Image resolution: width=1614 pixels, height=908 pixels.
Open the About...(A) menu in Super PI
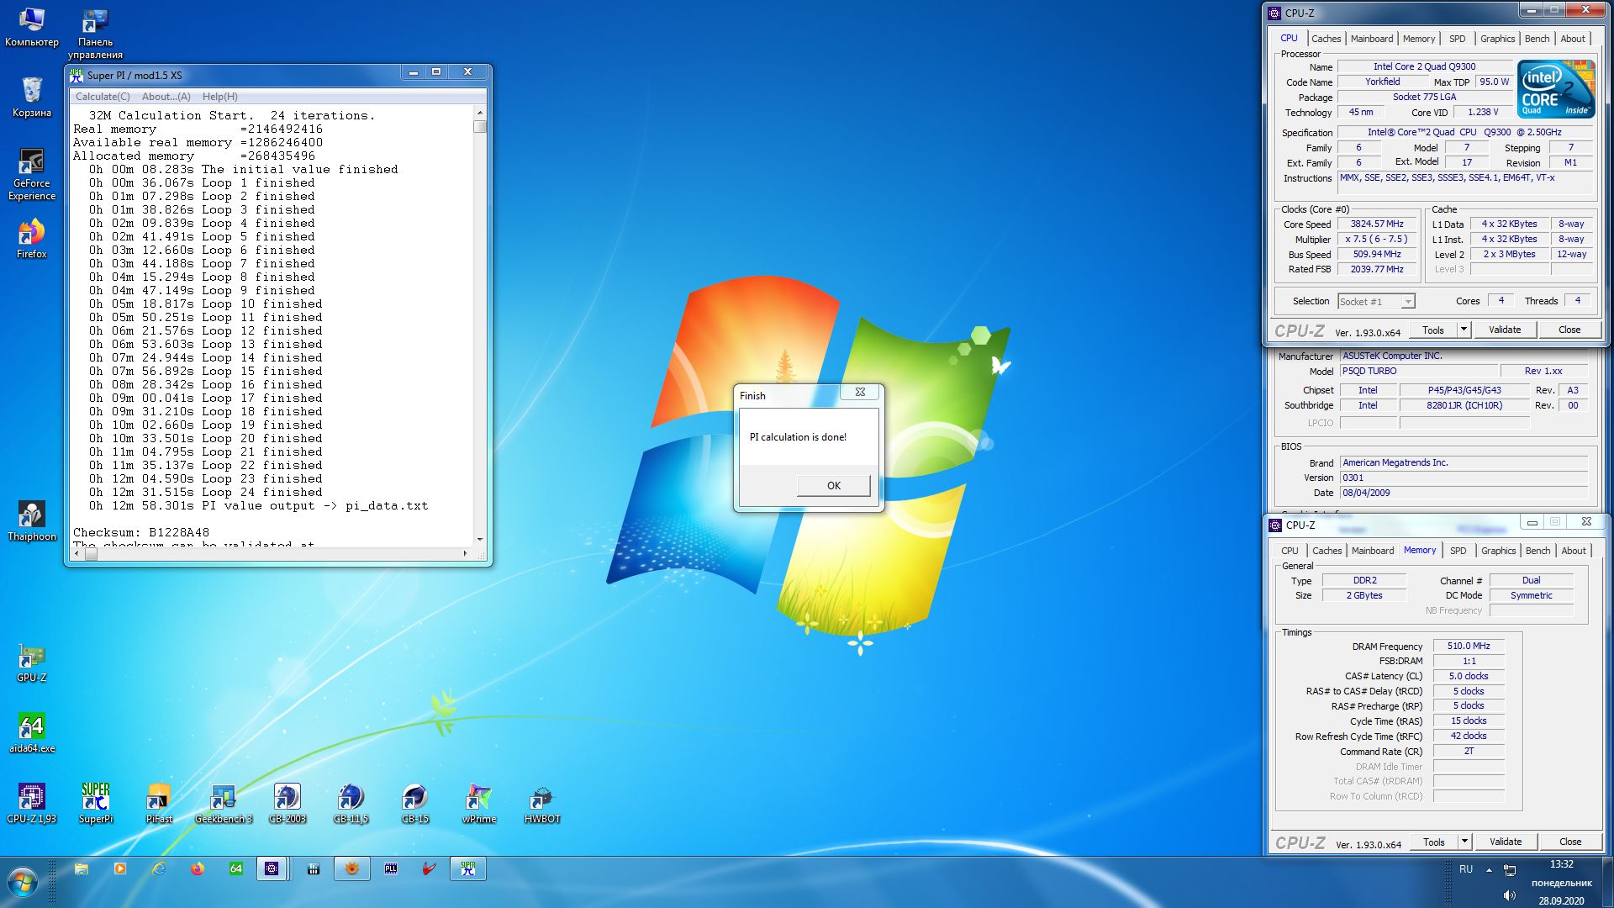pyautogui.click(x=166, y=97)
